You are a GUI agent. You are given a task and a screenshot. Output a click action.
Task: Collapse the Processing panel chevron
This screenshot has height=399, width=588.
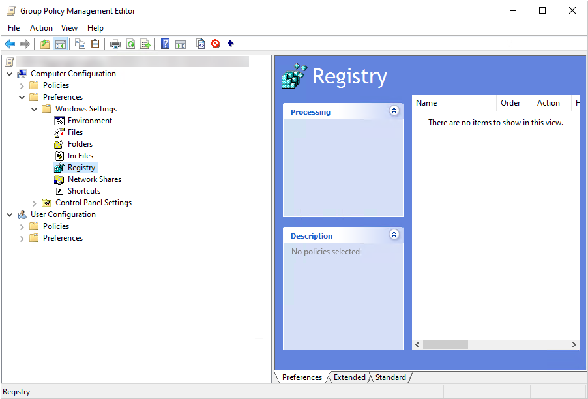pos(394,111)
